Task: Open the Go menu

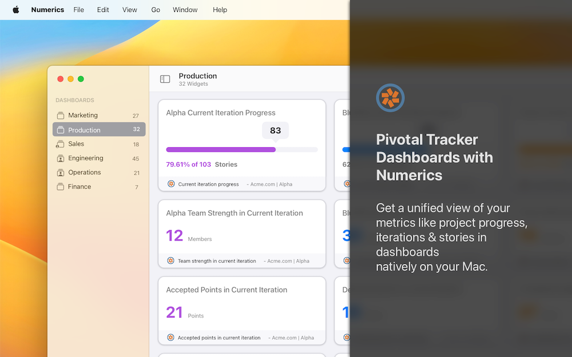Action: click(156, 10)
